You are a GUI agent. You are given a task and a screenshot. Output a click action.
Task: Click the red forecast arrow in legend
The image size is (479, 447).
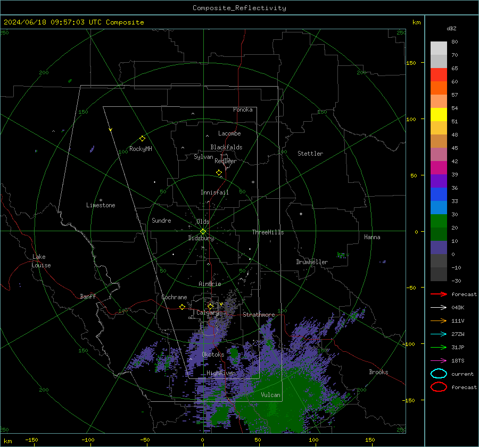pyautogui.click(x=439, y=294)
